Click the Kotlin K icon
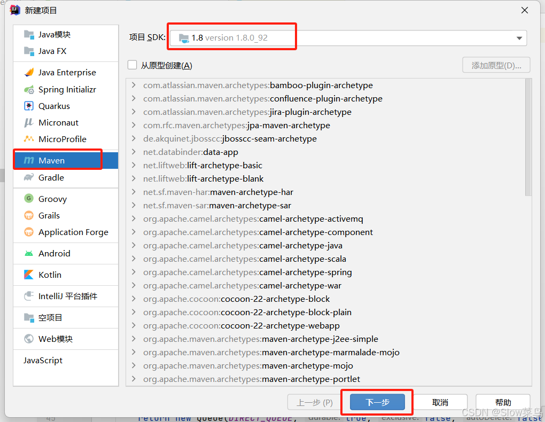This screenshot has height=422, width=545. [29, 275]
